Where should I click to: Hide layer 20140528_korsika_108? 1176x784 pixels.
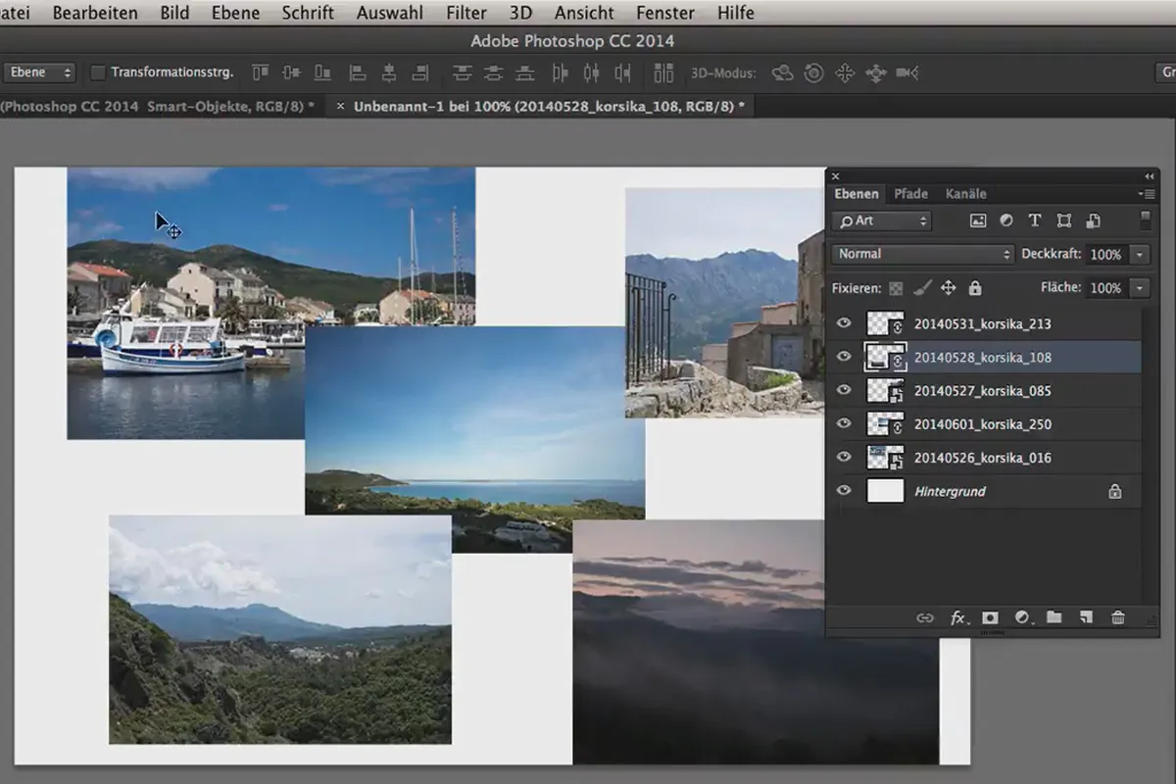click(844, 357)
